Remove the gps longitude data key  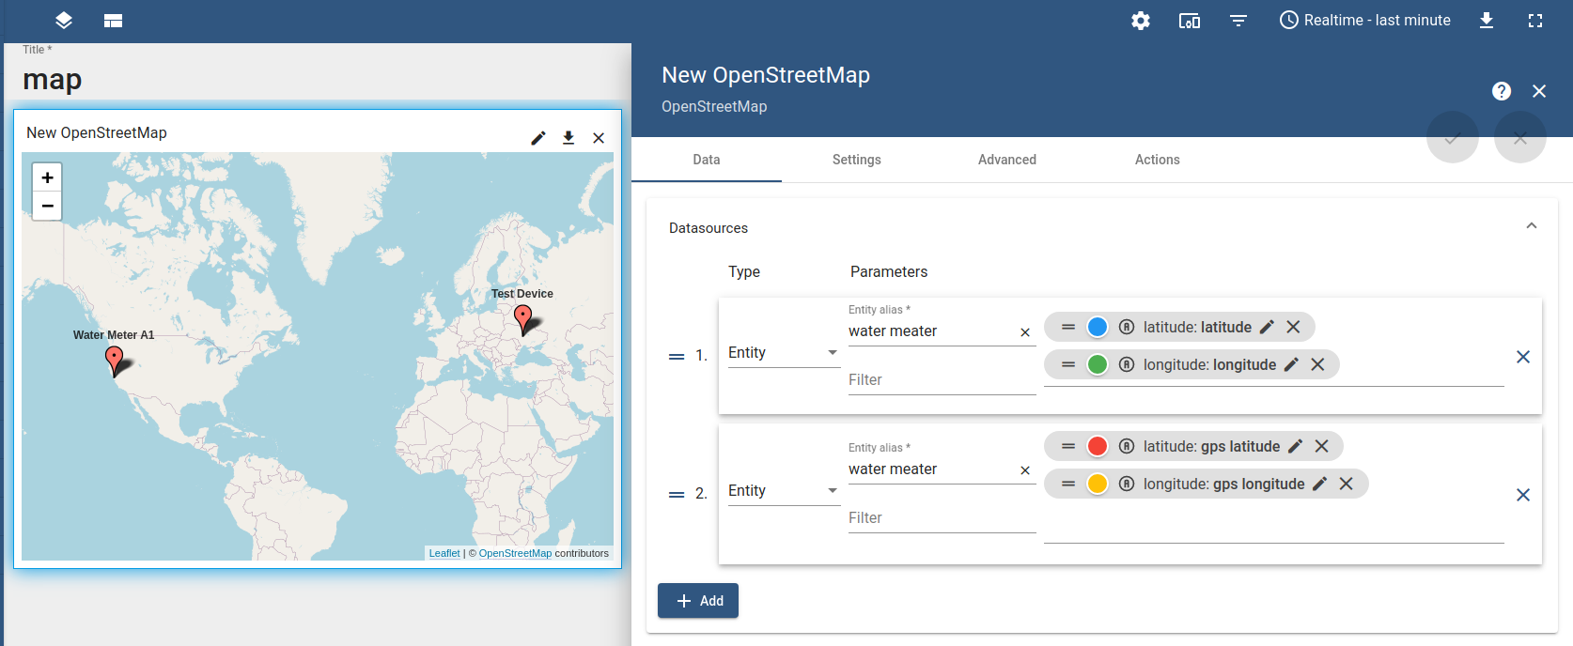pyautogui.click(x=1346, y=484)
